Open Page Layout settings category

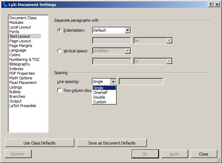(x=20, y=41)
